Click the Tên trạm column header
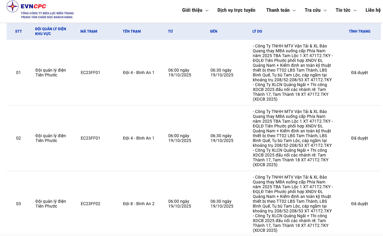The width and height of the screenshot is (383, 236). [132, 31]
